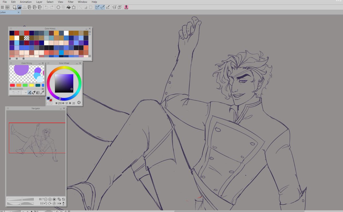Click the Undo arrow in the toolbar
This screenshot has height=212, width=343.
(x=46, y=7)
